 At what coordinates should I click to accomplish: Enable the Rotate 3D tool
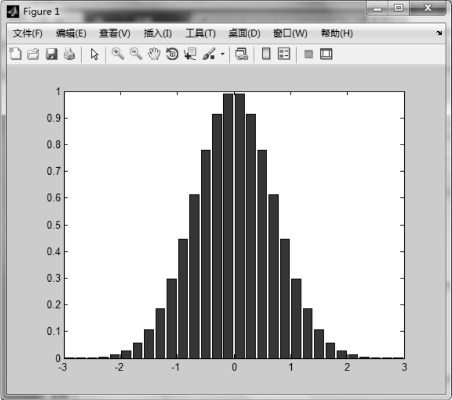[172, 54]
